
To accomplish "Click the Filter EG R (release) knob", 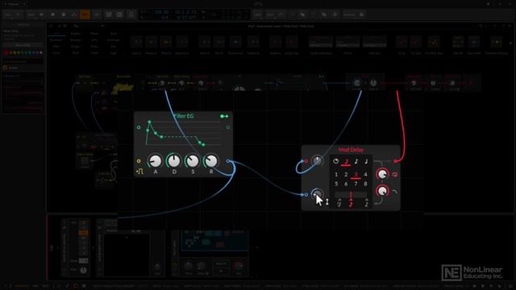I will click(211, 161).
